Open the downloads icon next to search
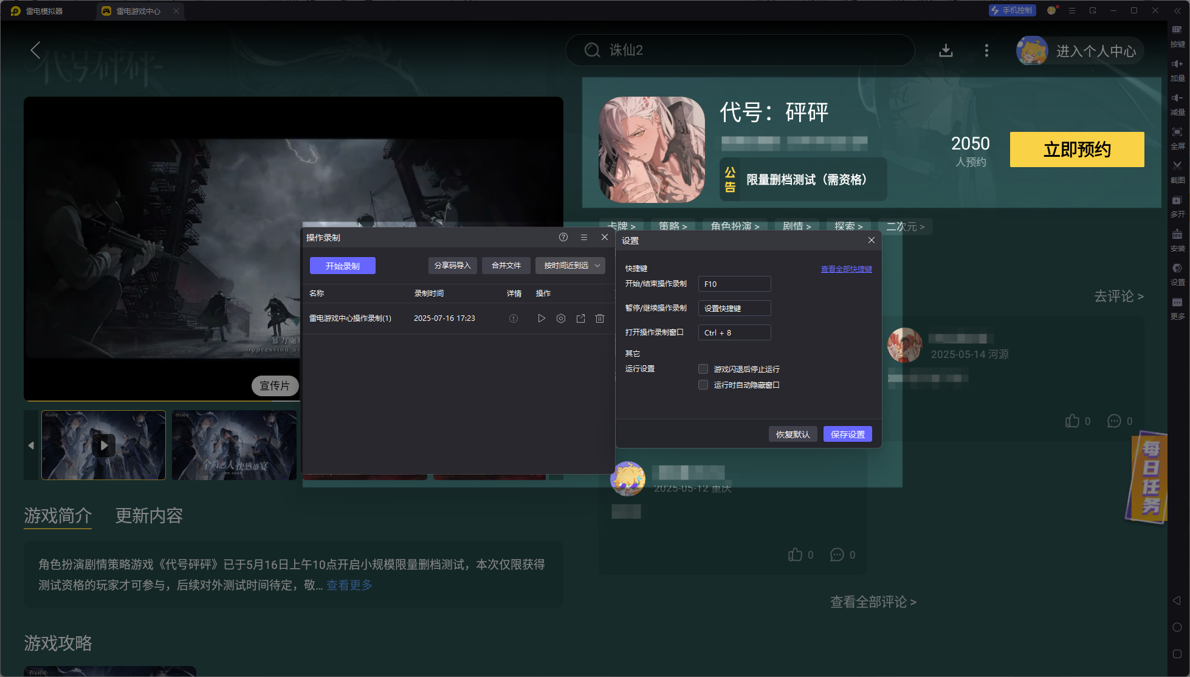The width and height of the screenshot is (1190, 677). coord(946,50)
